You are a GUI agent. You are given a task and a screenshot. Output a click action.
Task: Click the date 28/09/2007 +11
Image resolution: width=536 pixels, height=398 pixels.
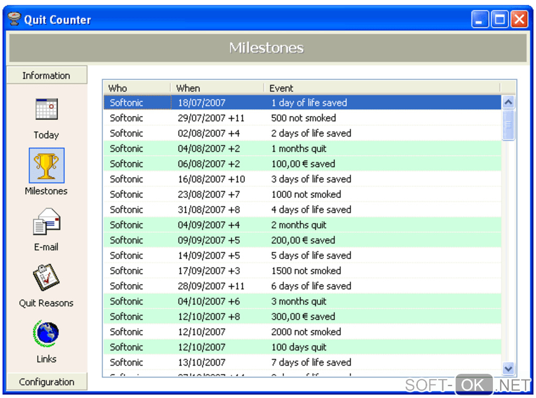211,286
